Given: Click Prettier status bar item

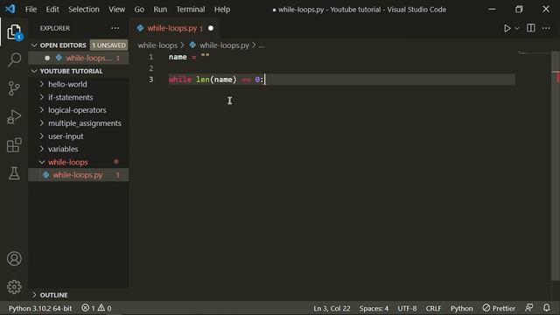Looking at the screenshot, I should [499, 308].
